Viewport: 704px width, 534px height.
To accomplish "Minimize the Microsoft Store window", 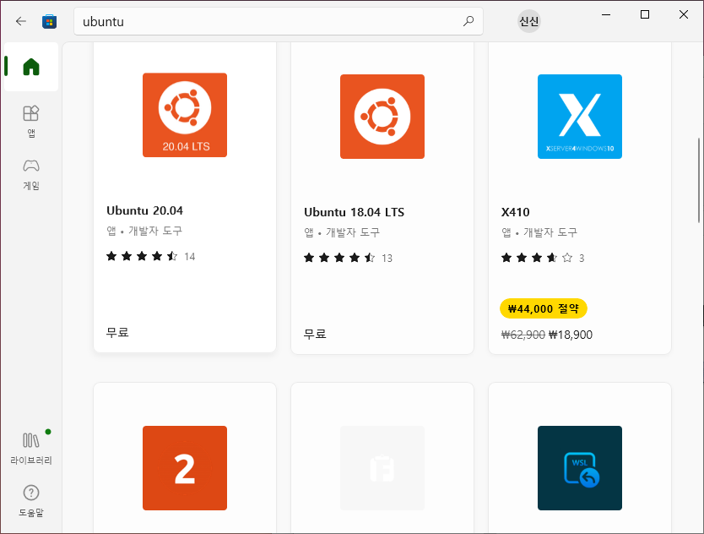I will [x=606, y=14].
